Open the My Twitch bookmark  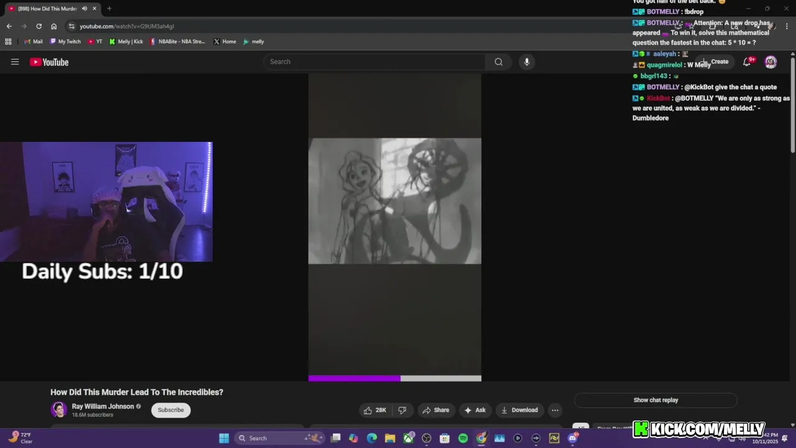coord(65,42)
